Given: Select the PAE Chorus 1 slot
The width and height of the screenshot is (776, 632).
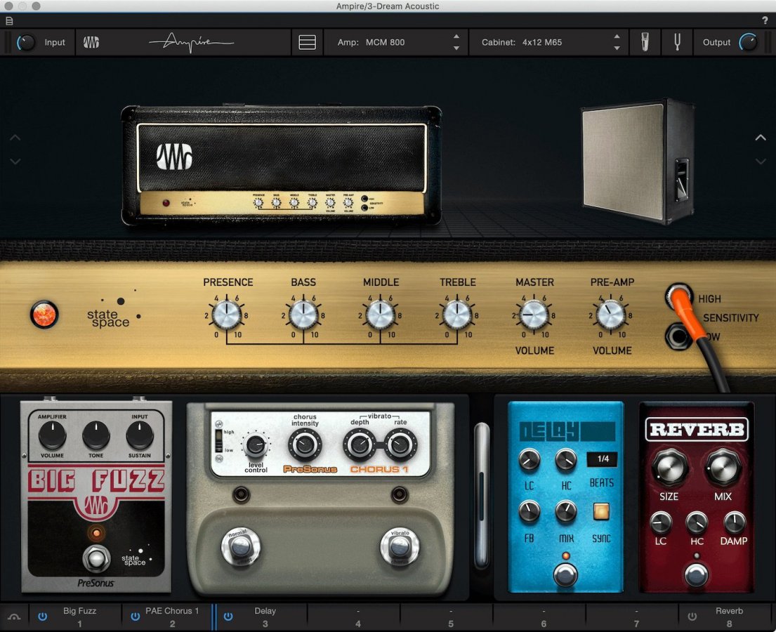Looking at the screenshot, I should [x=171, y=616].
